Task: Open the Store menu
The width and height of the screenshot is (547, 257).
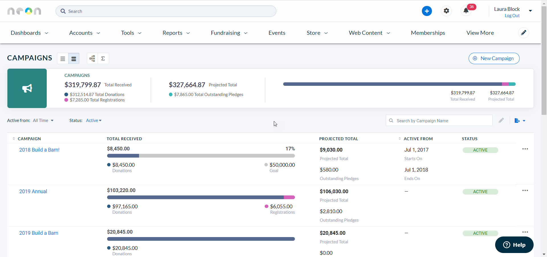Action: pyautogui.click(x=317, y=33)
